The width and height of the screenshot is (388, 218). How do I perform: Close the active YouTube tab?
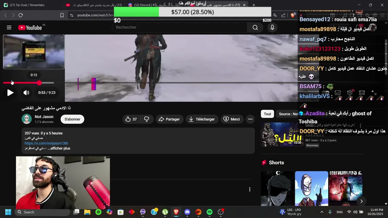pos(244,5)
